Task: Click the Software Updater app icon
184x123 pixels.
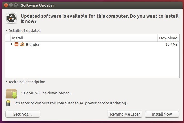Action: point(11,18)
